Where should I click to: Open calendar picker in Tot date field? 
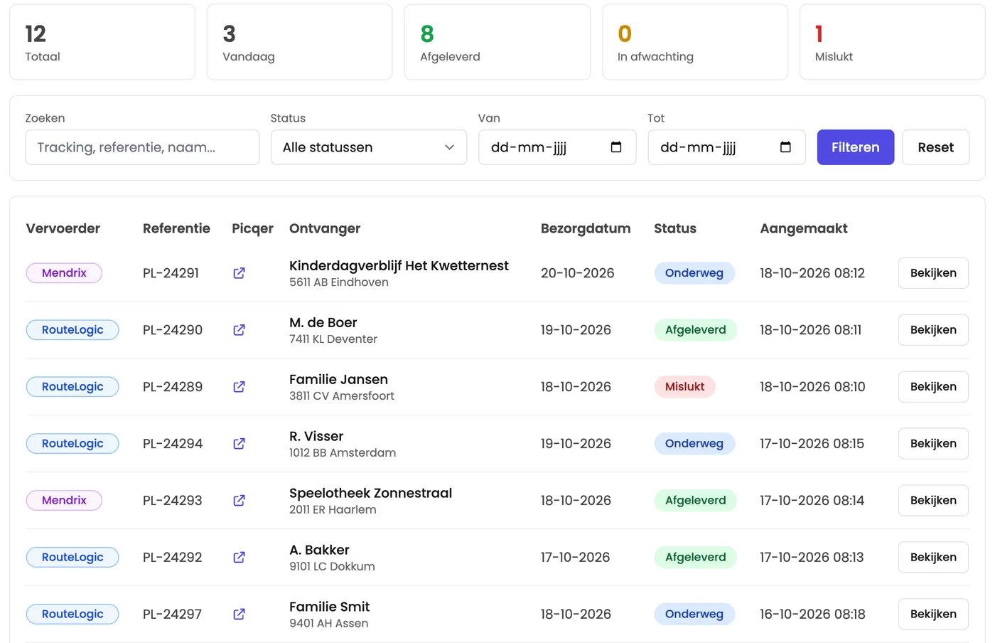[785, 147]
